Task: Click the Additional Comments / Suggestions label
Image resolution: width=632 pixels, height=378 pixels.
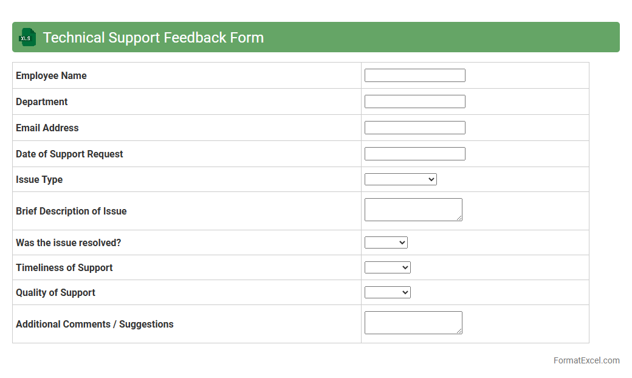Action: tap(95, 324)
